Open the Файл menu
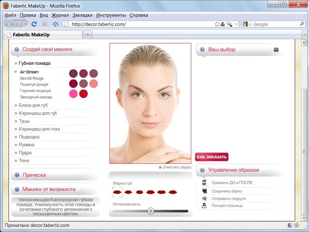Screen dimensions: 309x232 [x=10, y=15]
